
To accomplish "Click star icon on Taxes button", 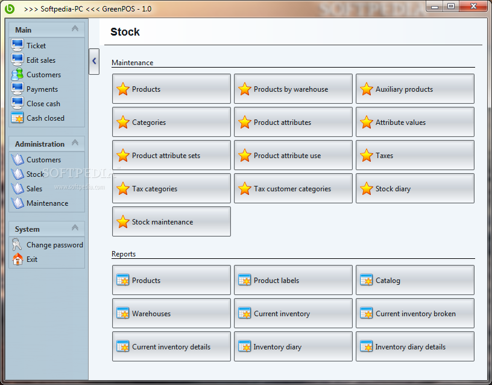I will pos(366,156).
